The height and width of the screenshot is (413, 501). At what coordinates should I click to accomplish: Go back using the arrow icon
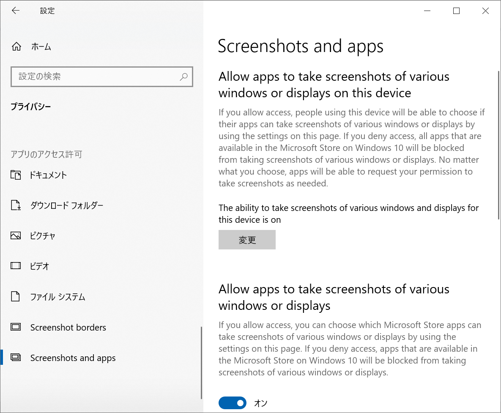coord(15,11)
